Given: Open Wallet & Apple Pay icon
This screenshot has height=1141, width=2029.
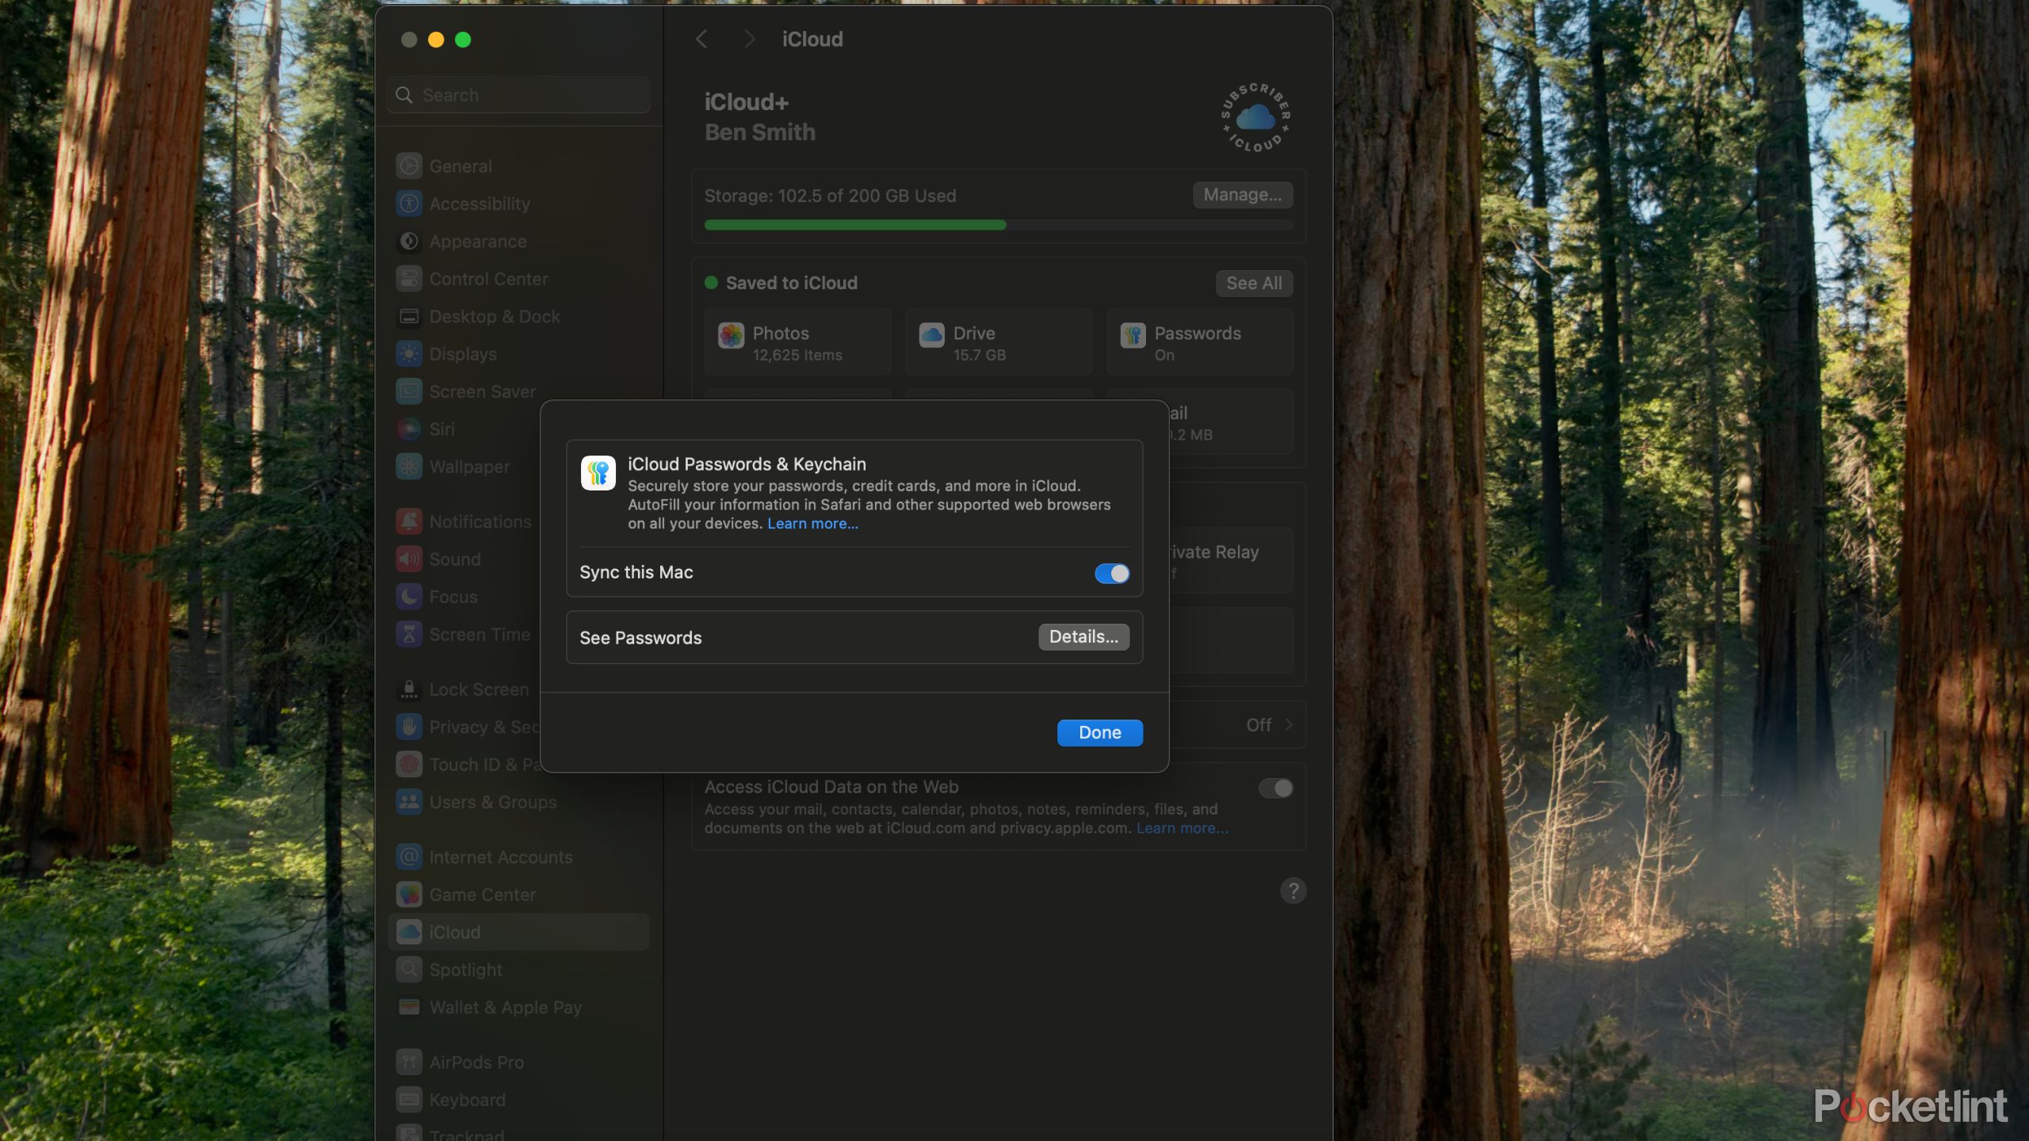Looking at the screenshot, I should 409,1007.
